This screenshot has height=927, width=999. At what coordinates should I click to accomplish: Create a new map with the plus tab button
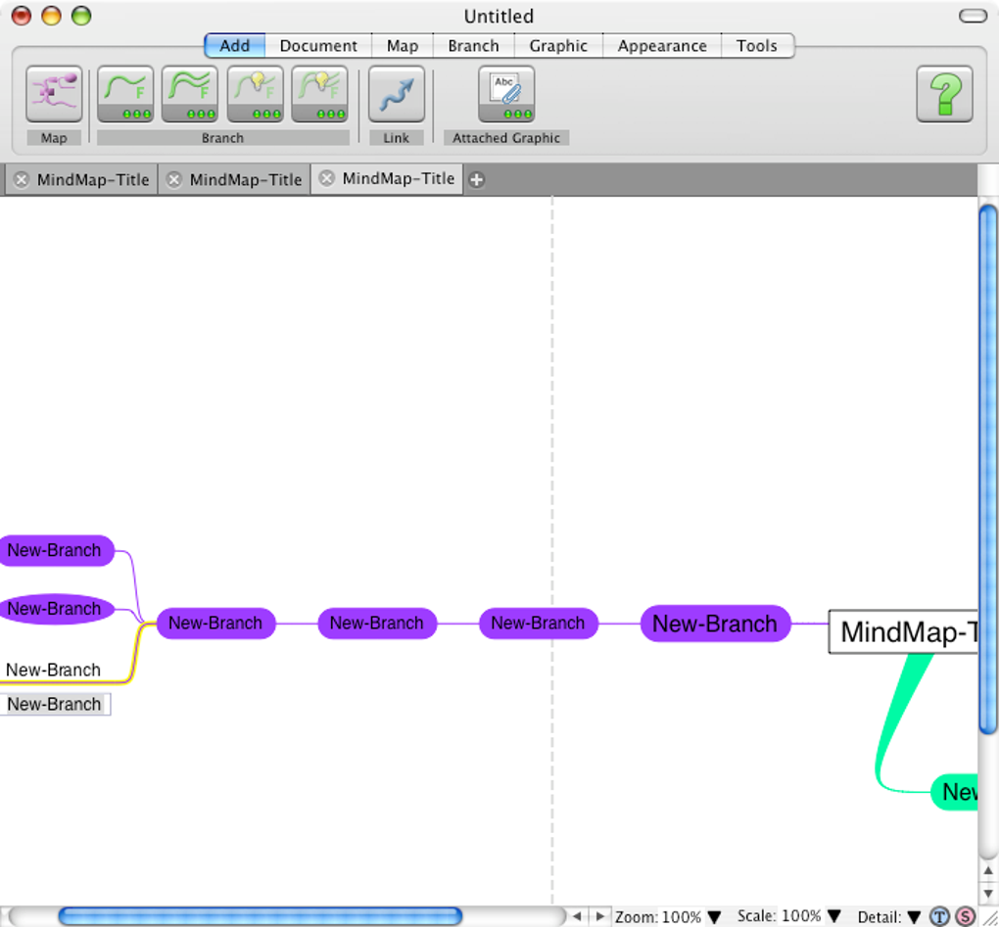point(476,179)
